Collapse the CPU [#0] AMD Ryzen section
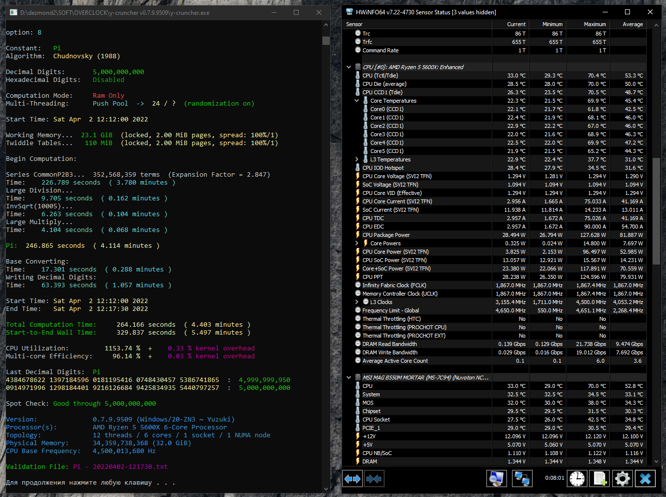 click(x=349, y=67)
